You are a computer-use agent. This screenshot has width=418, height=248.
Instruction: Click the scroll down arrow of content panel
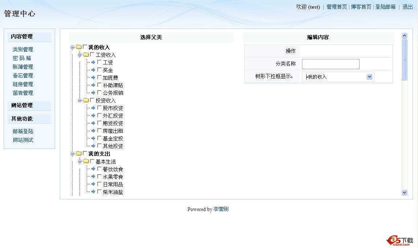[405, 193]
